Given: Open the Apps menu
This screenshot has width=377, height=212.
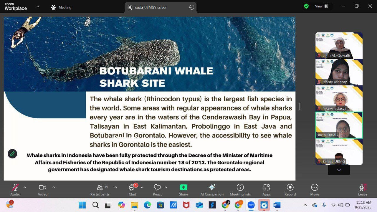Looking at the screenshot, I should point(266,190).
